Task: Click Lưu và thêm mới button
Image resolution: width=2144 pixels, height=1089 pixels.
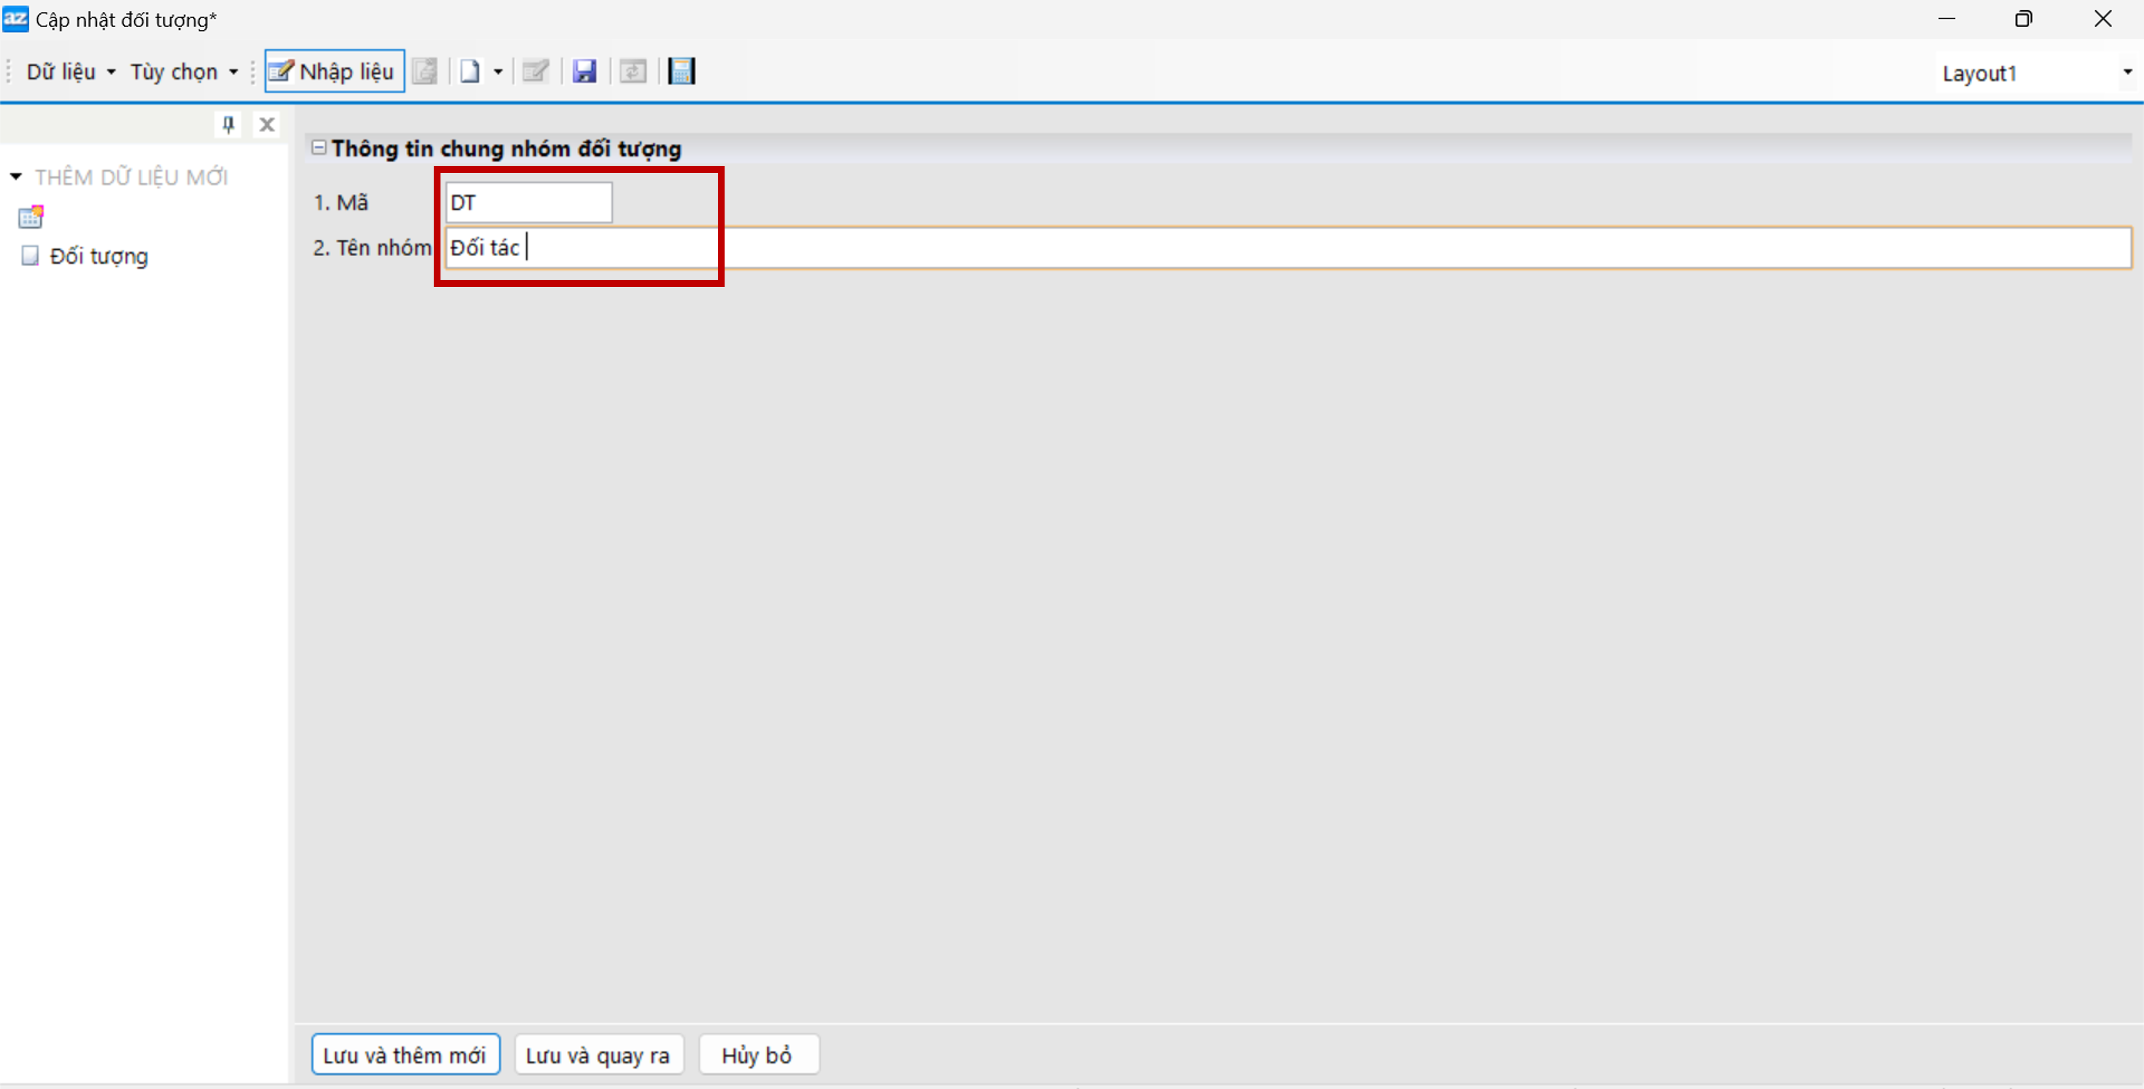Action: click(x=405, y=1055)
